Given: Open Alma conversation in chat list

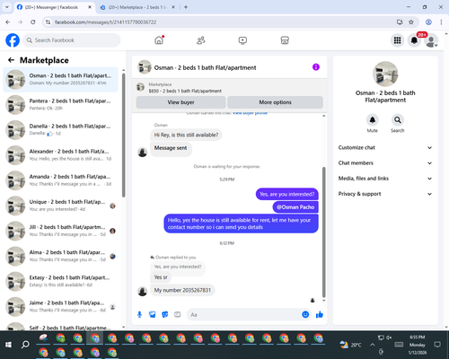Looking at the screenshot, I should pos(60,256).
